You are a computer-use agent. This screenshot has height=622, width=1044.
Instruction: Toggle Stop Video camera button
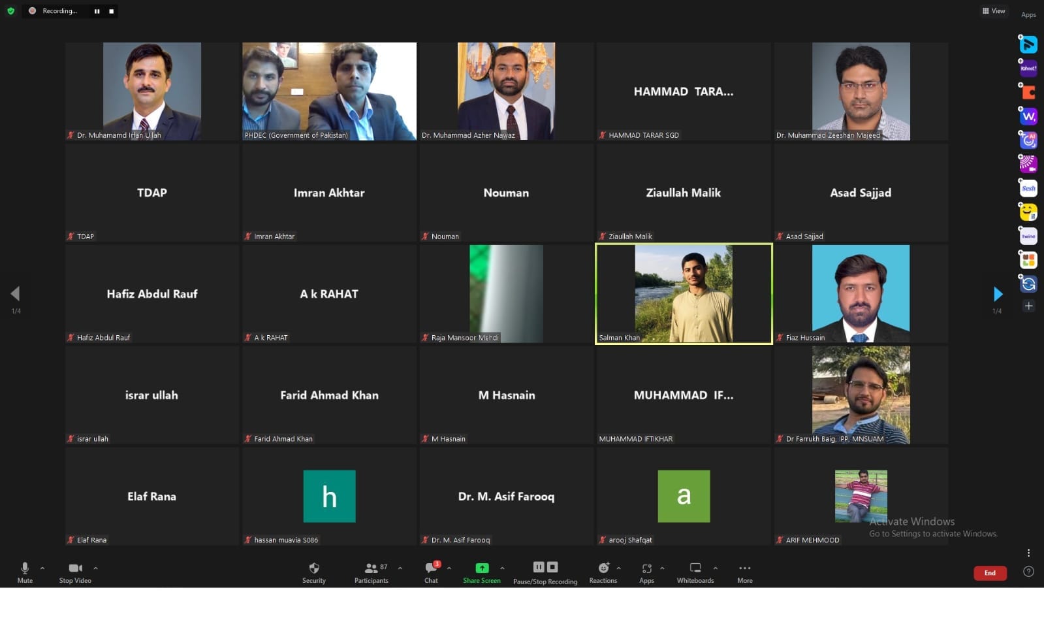(75, 571)
